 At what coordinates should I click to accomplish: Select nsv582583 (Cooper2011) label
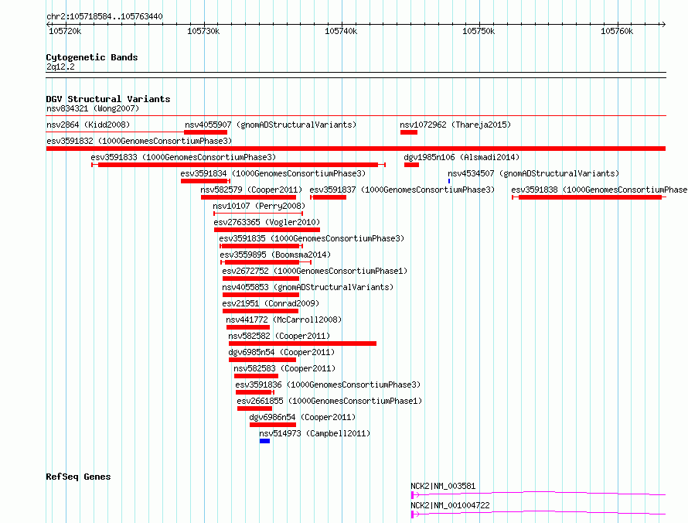click(284, 368)
